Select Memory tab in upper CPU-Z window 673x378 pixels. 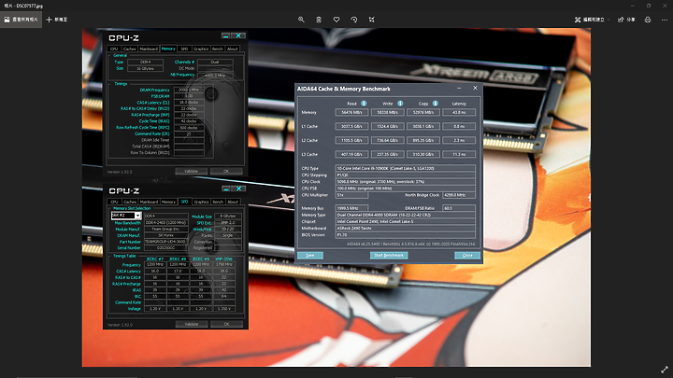tap(168, 49)
